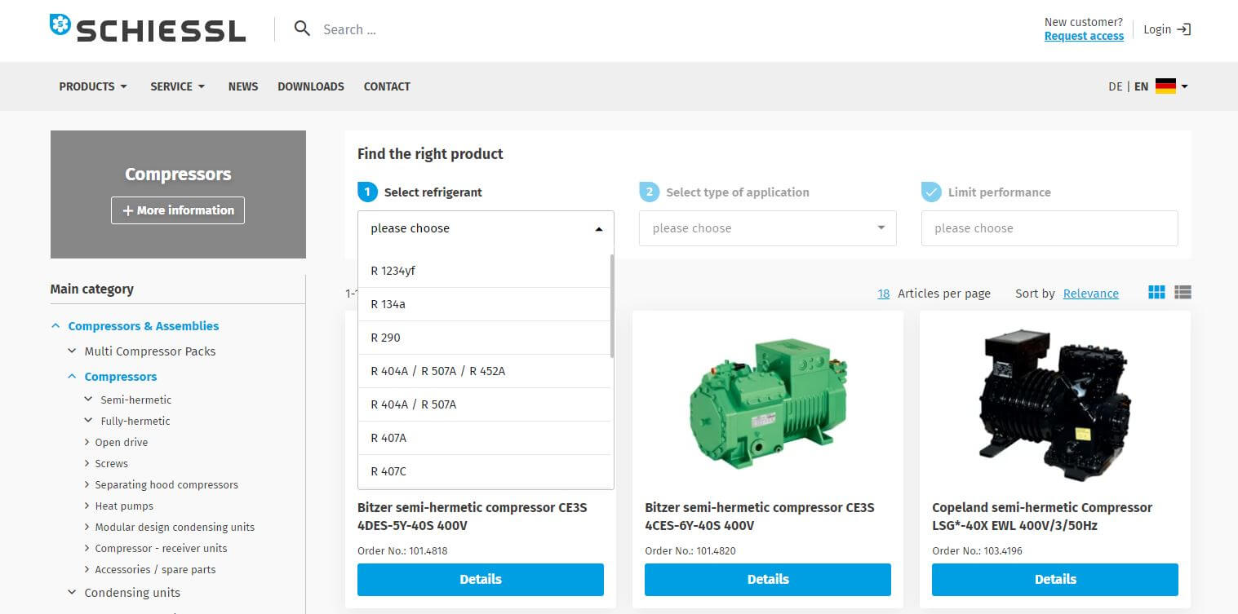Open the type of application dropdown
The image size is (1238, 614).
coord(767,228)
